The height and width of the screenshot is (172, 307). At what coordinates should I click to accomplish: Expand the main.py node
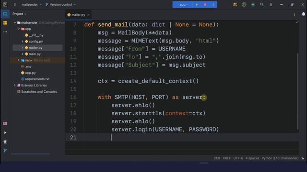23,54
